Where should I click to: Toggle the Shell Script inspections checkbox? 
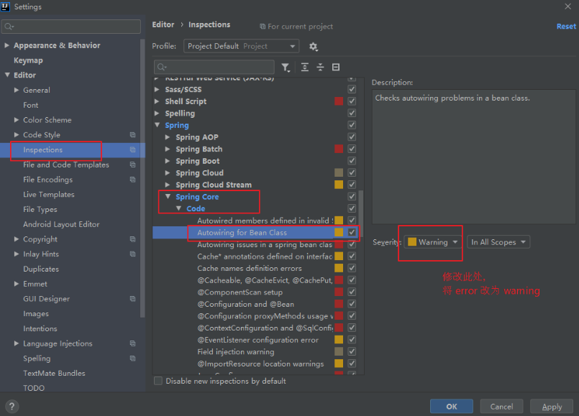(x=352, y=101)
